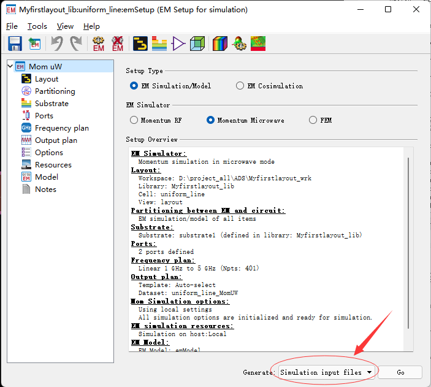Click 'Simulation on host:Local' text
The image size is (431, 387).
pyautogui.click(x=182, y=334)
